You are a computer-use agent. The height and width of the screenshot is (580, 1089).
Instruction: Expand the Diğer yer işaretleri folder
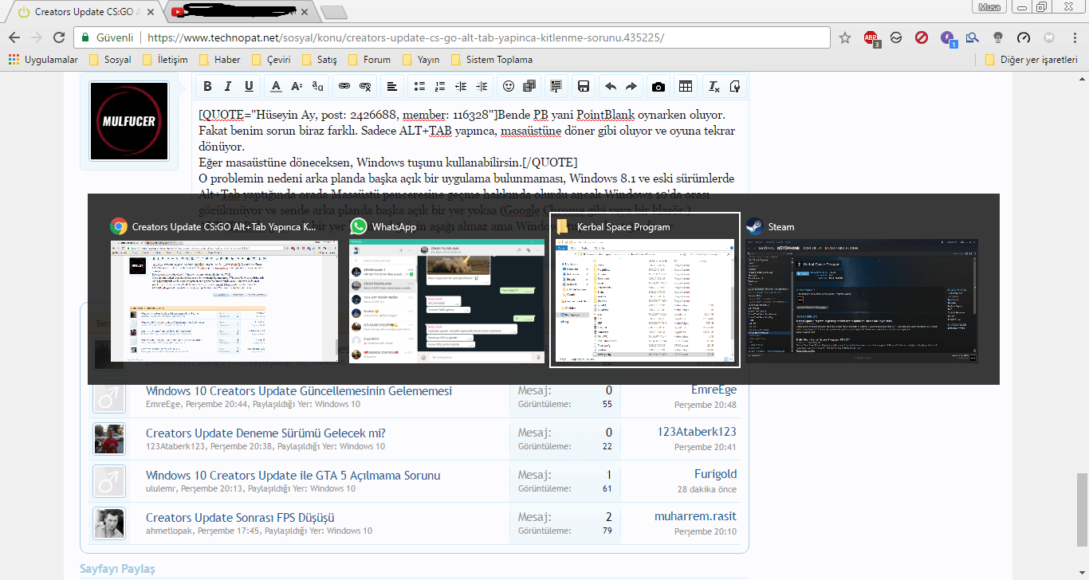[1031, 60]
